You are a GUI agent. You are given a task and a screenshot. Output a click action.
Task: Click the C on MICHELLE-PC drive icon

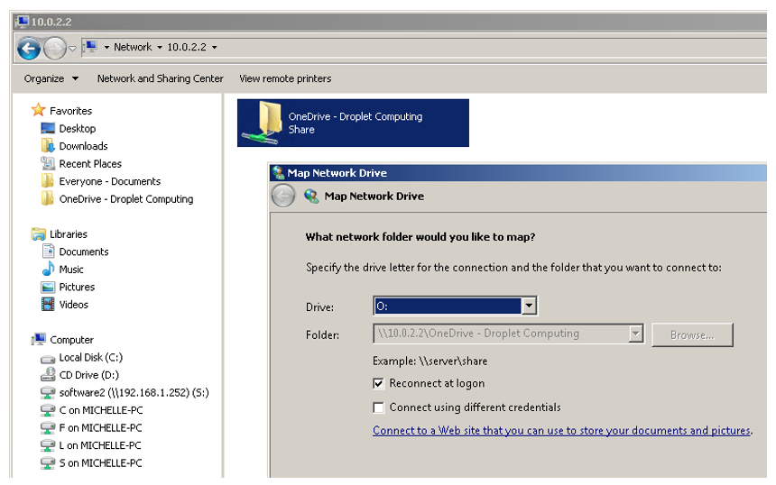point(48,410)
